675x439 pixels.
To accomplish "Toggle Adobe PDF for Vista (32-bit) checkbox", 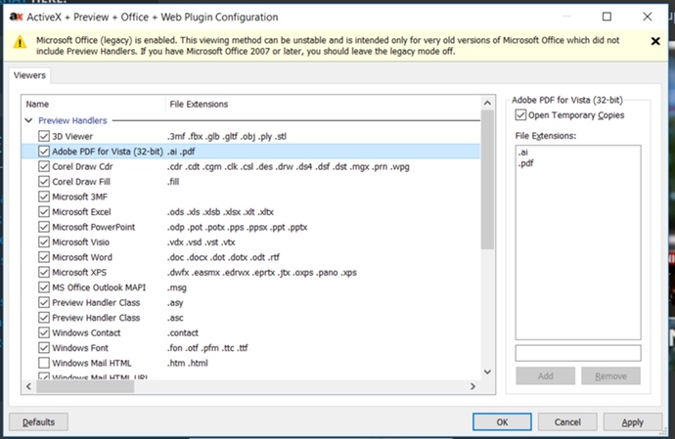I will point(43,152).
